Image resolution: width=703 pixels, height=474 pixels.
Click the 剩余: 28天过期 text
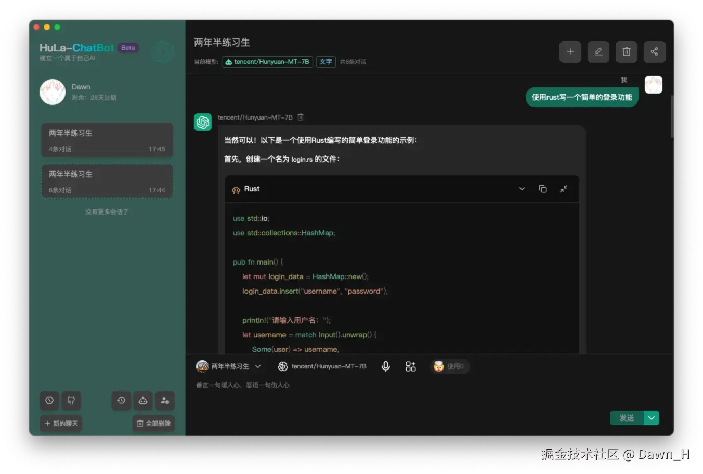coord(94,98)
